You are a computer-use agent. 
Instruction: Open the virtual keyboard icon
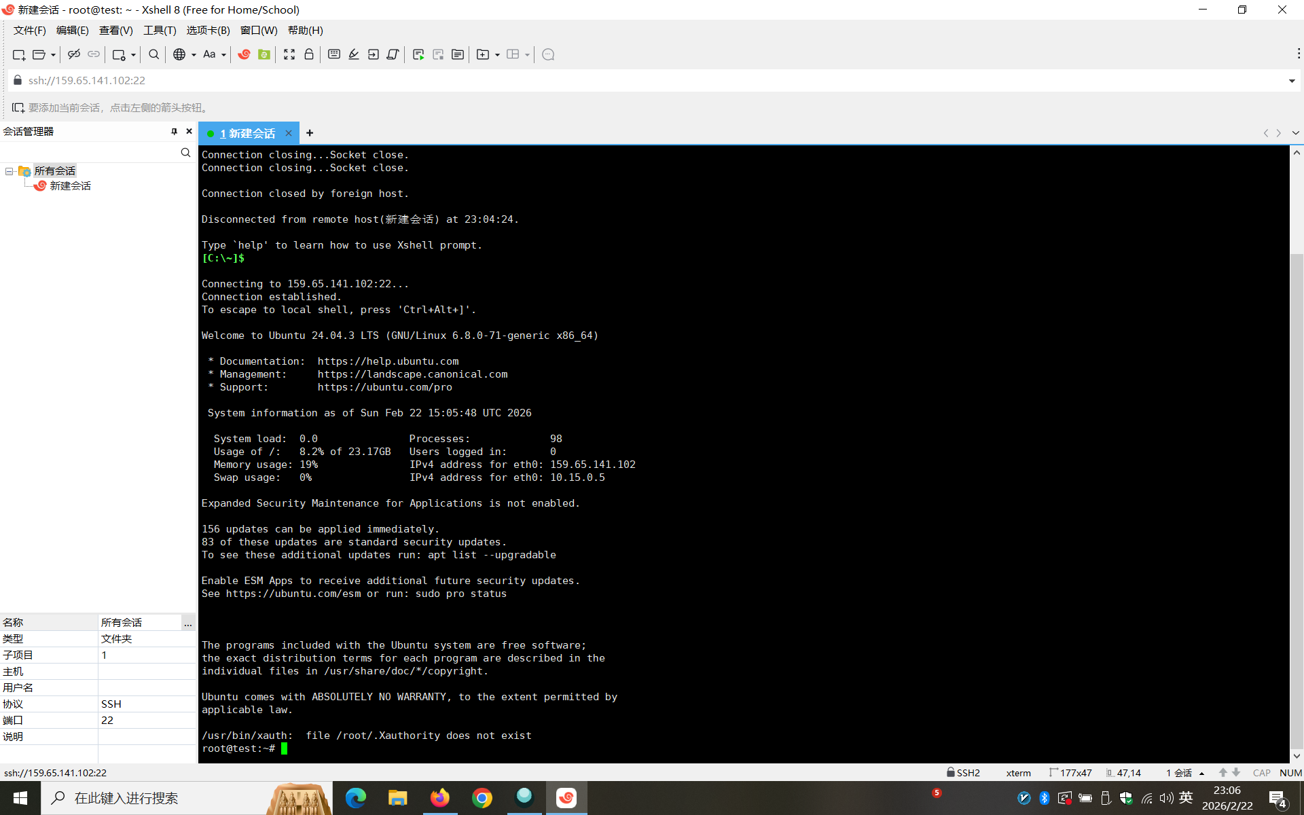coord(333,54)
